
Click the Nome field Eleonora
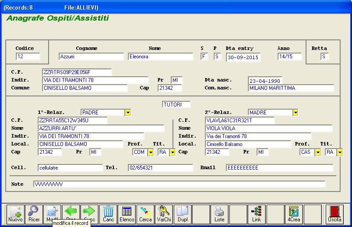pos(160,57)
